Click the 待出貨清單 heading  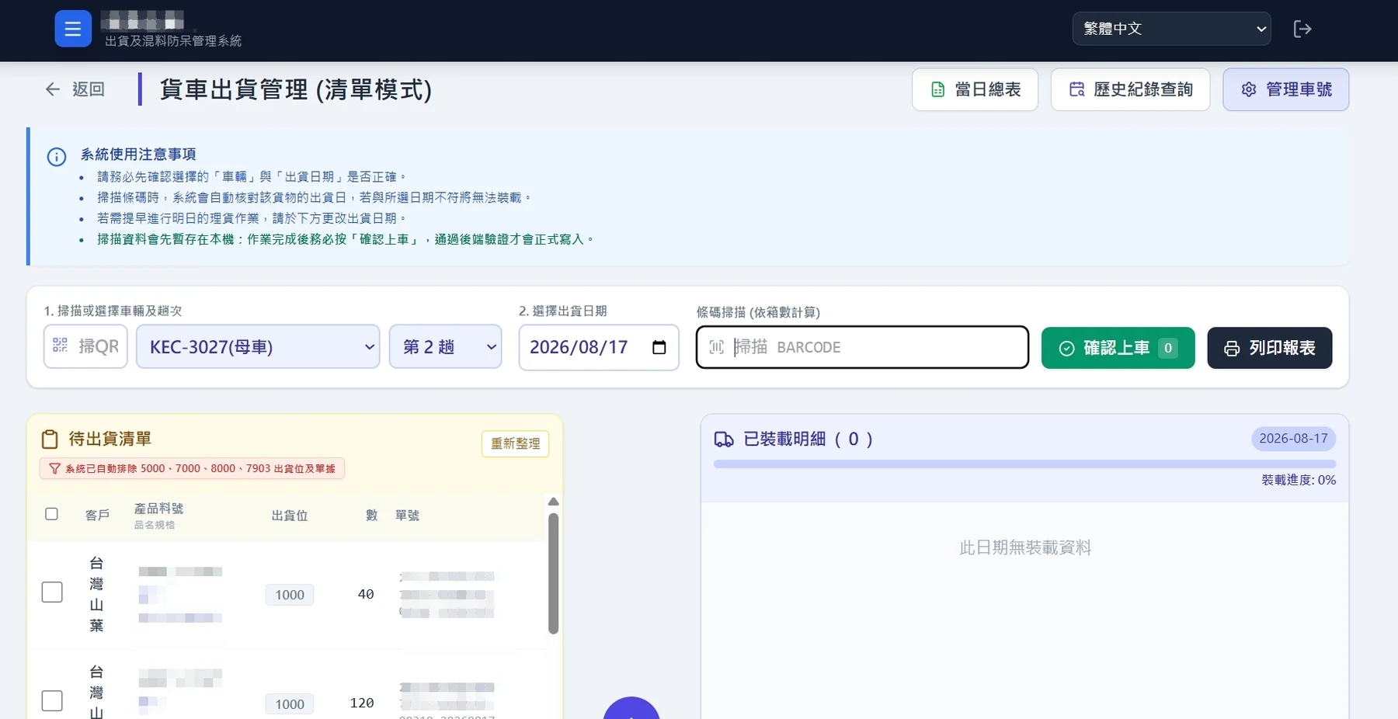110,439
